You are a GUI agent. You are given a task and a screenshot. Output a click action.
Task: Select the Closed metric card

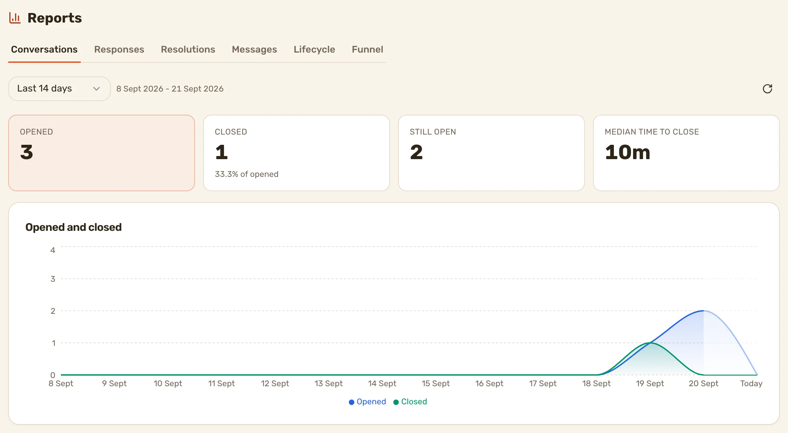297,153
